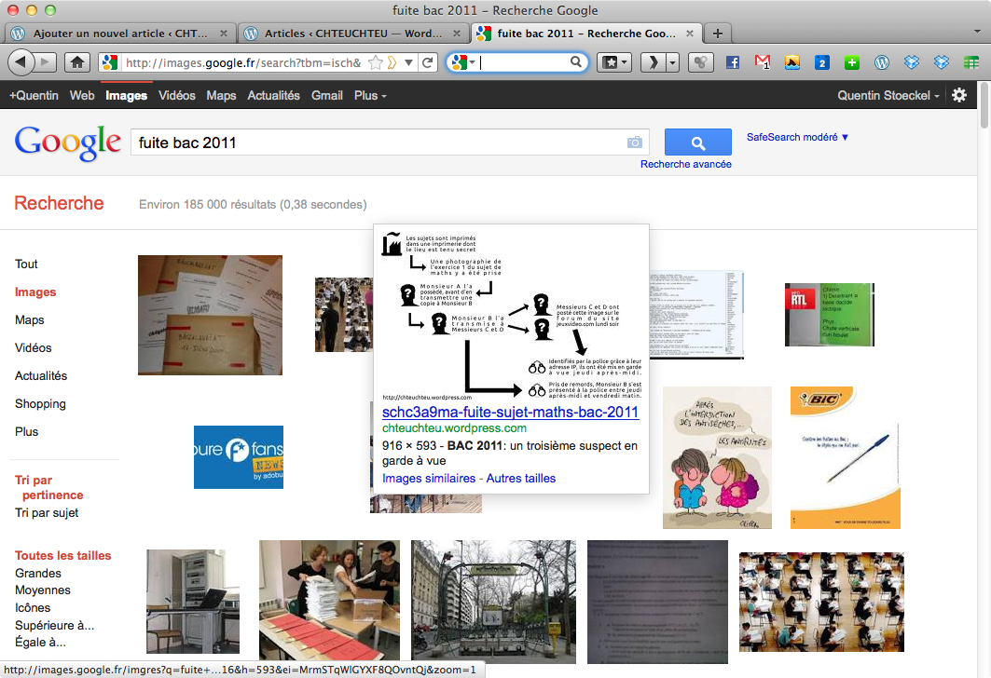Screen dimensions: 991x678
Task: Open the Recherche avancée link
Action: pyautogui.click(x=686, y=164)
